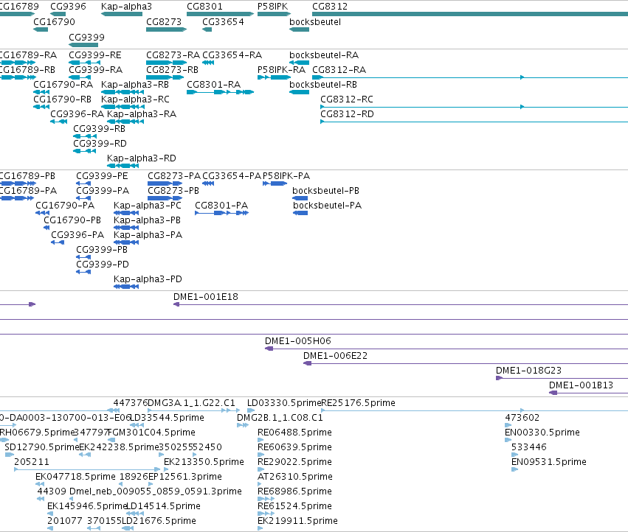The height and width of the screenshot is (532, 628).
Task: Select EST LD03330.5prime
Action: pyautogui.click(x=284, y=403)
